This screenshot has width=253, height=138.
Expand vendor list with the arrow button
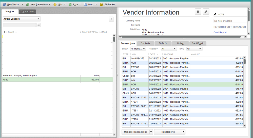click(x=111, y=19)
